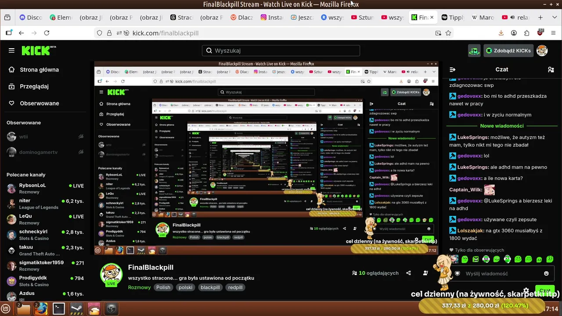Open the list-all-tabs dropdown arrow
The height and width of the screenshot is (316, 562).
point(554,18)
